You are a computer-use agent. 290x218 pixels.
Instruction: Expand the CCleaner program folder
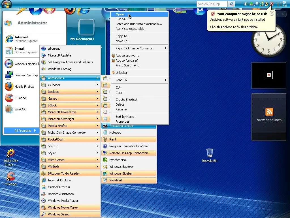point(70,85)
